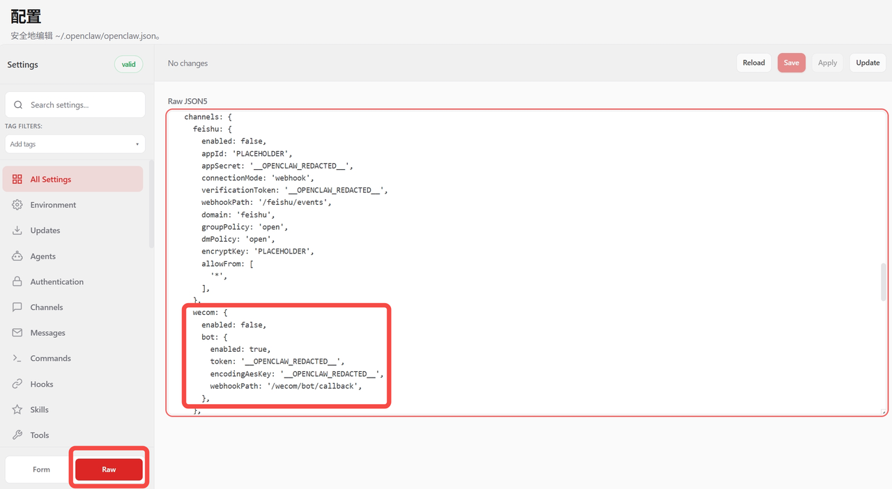Click the Agents robot icon
This screenshot has height=489, width=892.
[17, 256]
